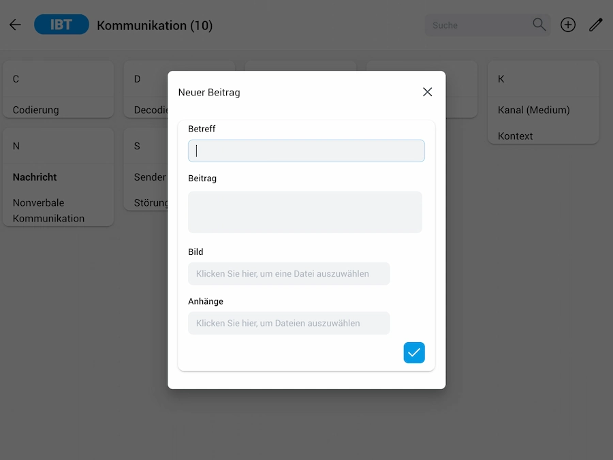
Task: Click the Kommunikation (10) page title
Action: click(155, 25)
